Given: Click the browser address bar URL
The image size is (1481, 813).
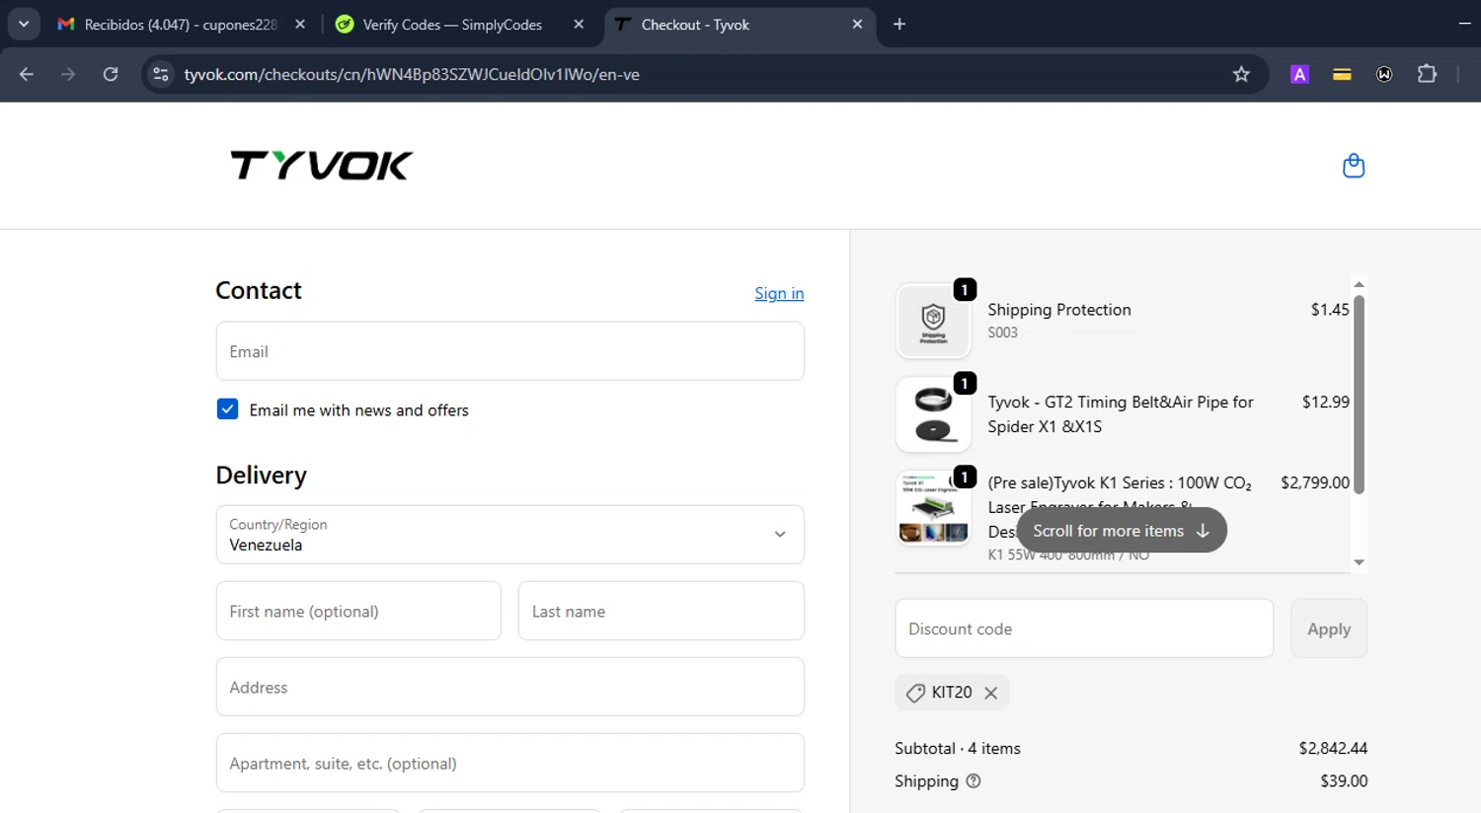Looking at the screenshot, I should (x=412, y=74).
